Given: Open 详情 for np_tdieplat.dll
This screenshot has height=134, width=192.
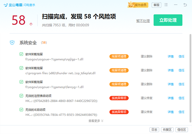Looking at the screenshot, I should [171, 70].
